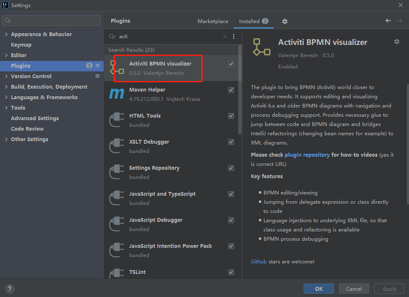The width and height of the screenshot is (409, 297).
Task: Open Keymap settings
Action: click(21, 45)
